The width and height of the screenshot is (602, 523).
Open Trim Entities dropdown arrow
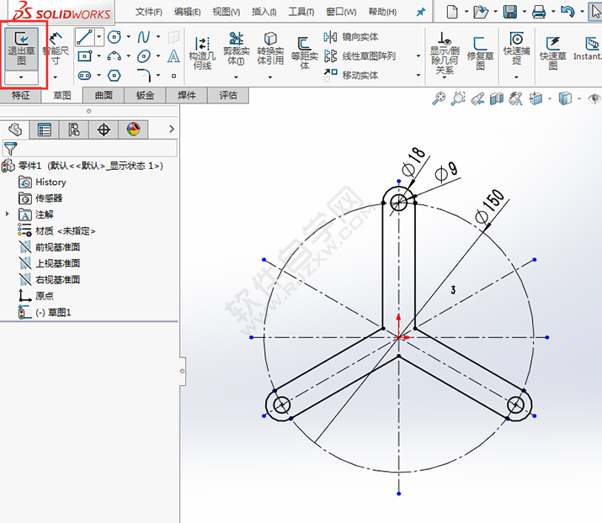tap(236, 77)
